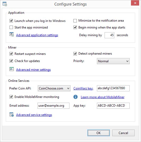Viewport: 141px width, 142px height.
Task: Click the OK button
Action: (x=98, y=133)
